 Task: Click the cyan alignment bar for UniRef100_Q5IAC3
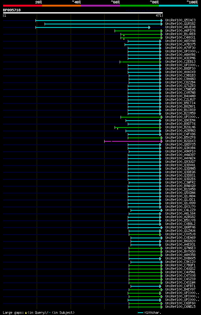point(99,20)
